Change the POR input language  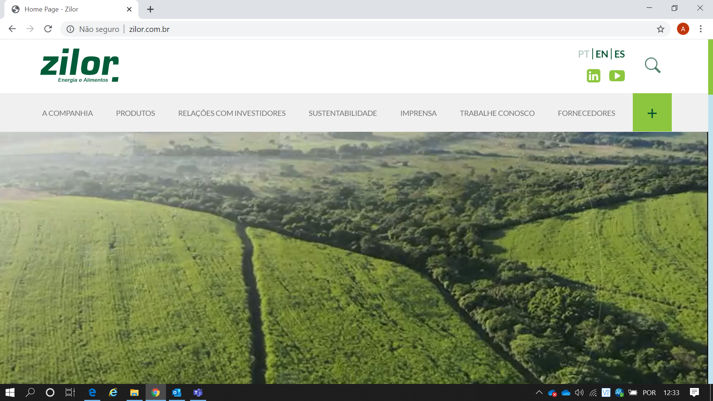point(649,392)
